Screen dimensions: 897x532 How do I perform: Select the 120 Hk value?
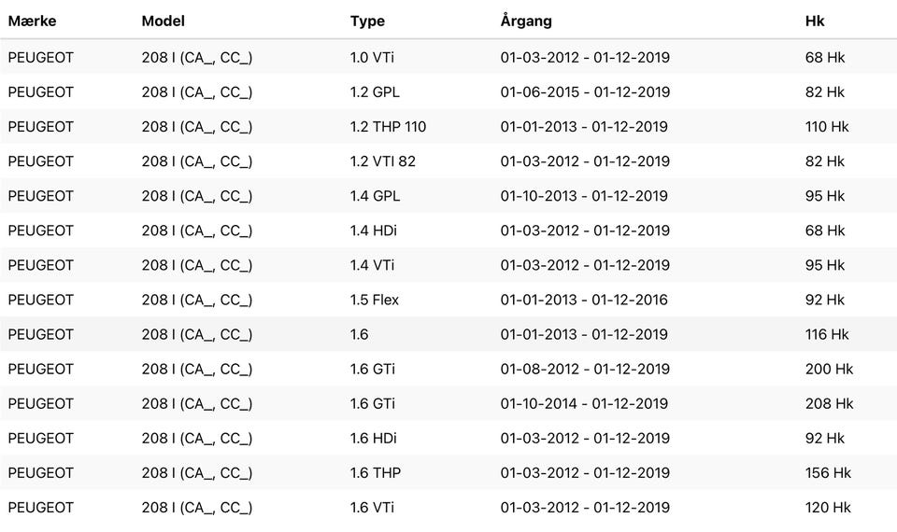pos(828,508)
